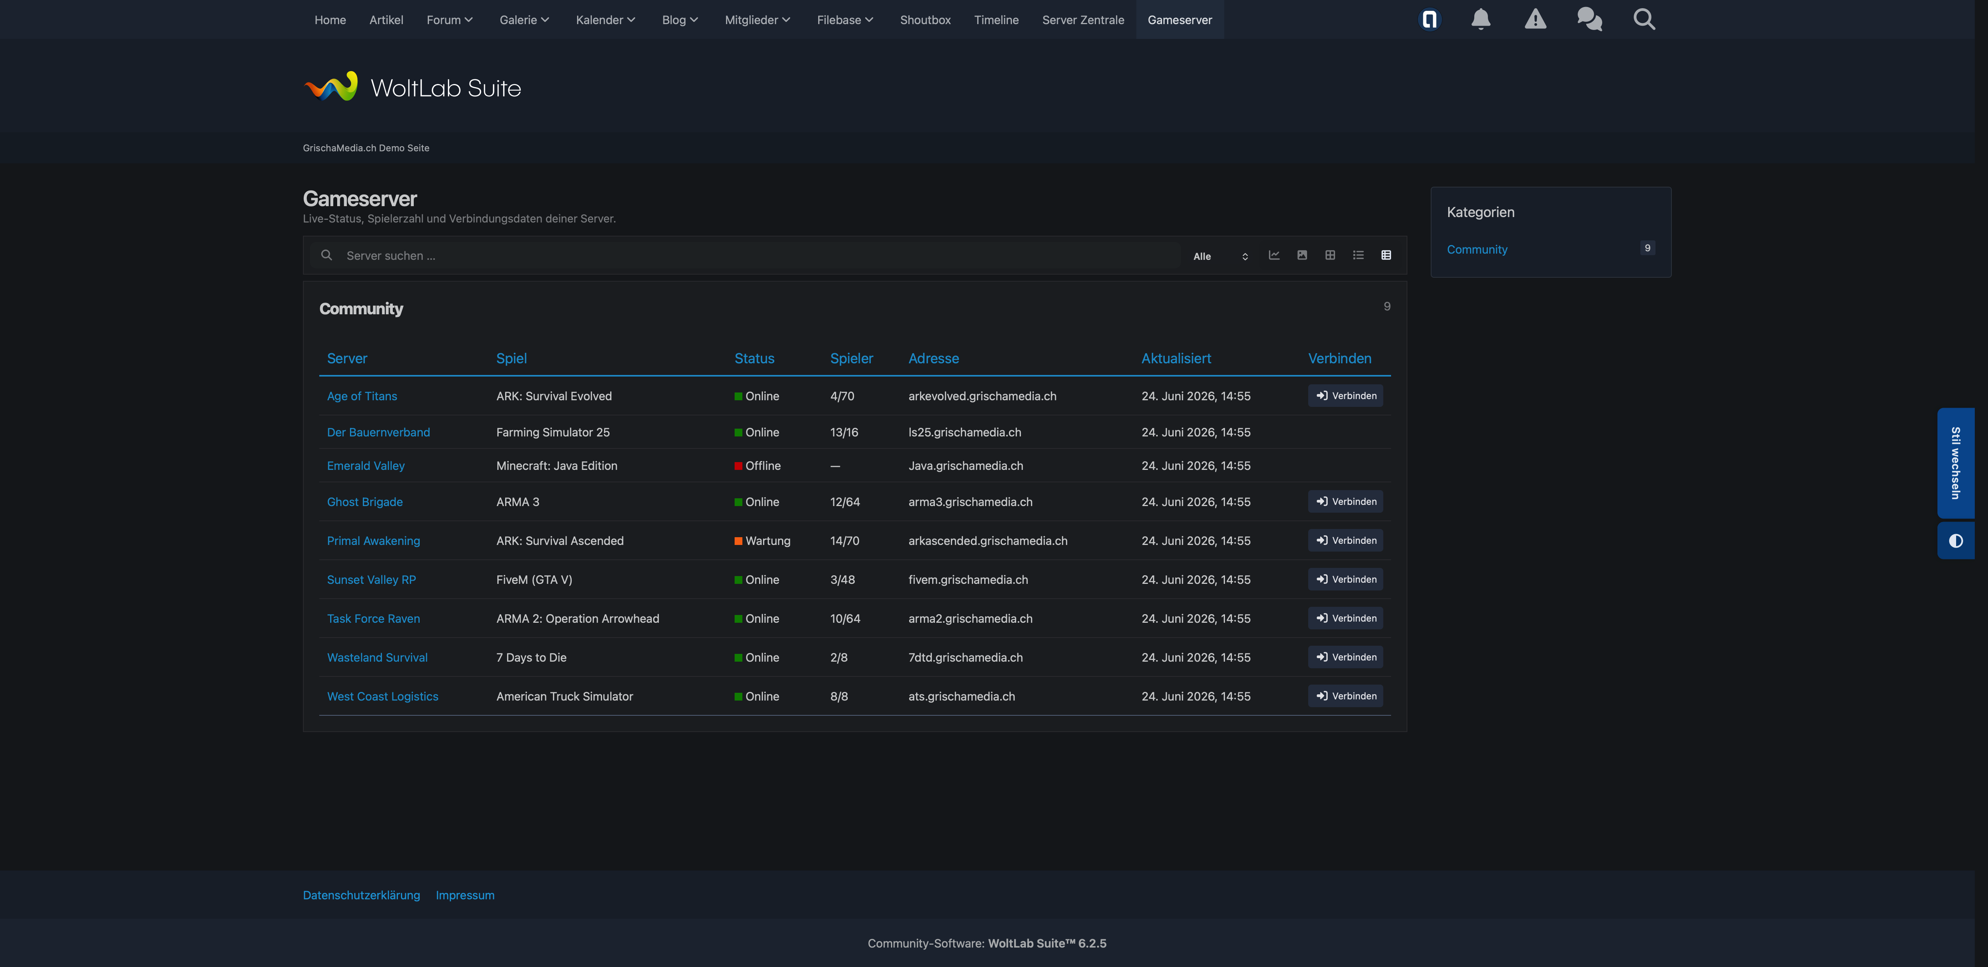1988x967 pixels.
Task: Click the address arkevolved.grischamedia.ch
Action: pyautogui.click(x=982, y=396)
